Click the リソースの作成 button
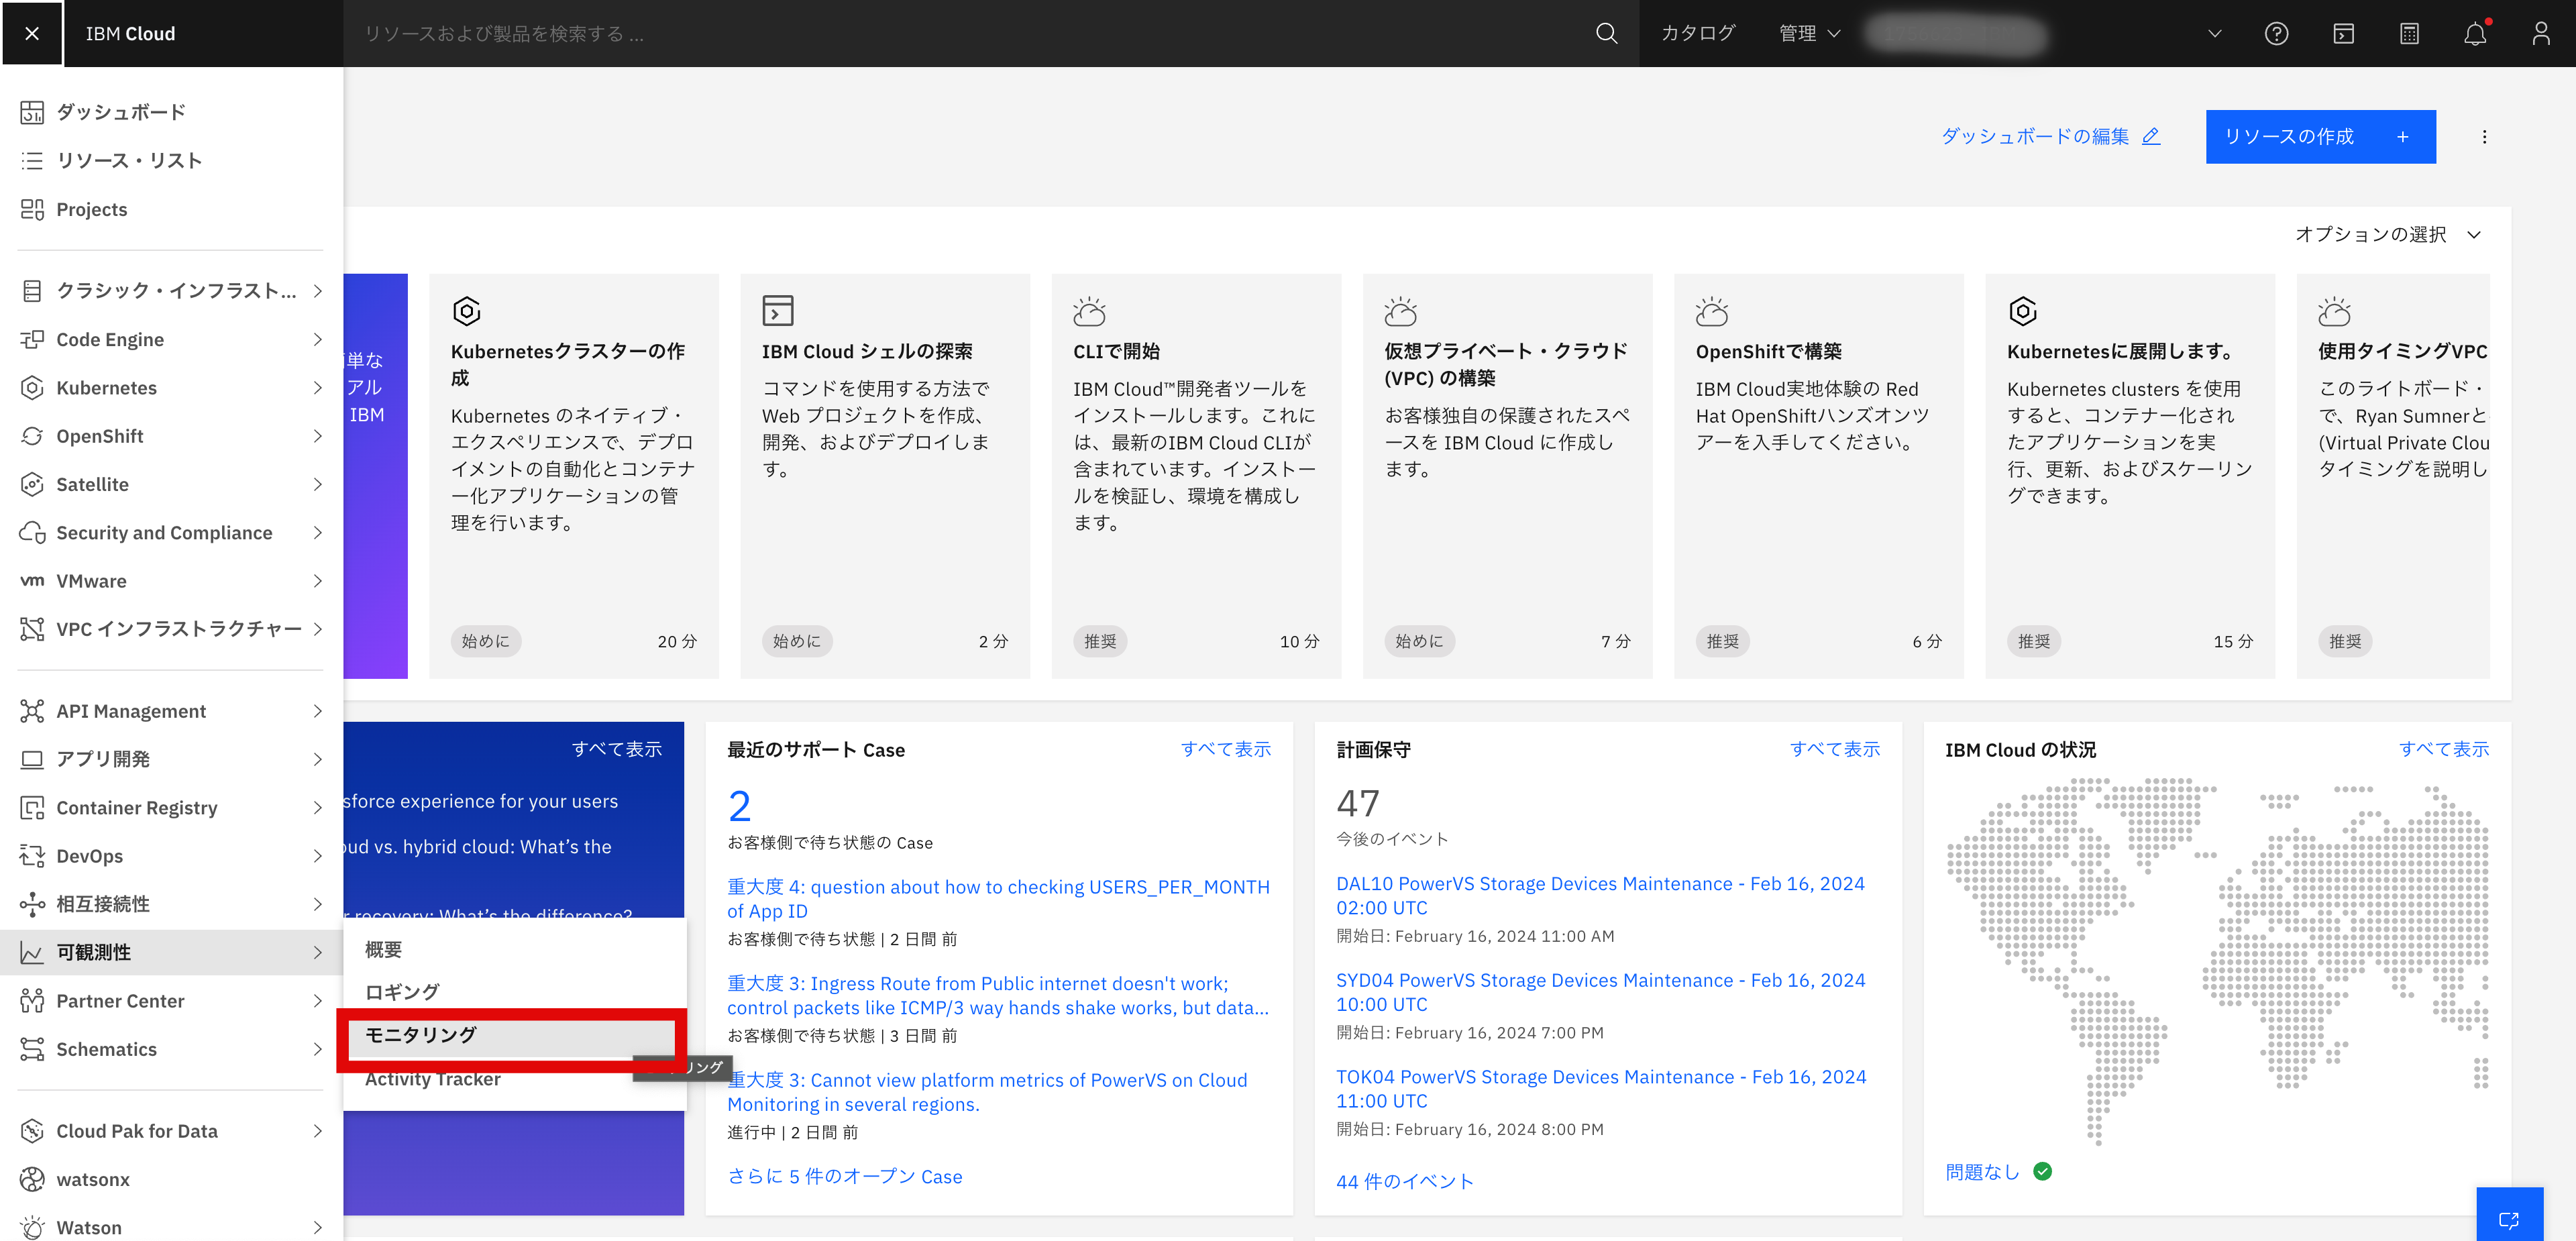This screenshot has width=2576, height=1241. (x=2320, y=136)
